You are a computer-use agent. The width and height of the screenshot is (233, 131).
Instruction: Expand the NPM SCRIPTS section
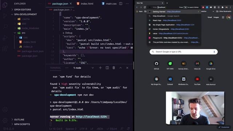coord(22,124)
